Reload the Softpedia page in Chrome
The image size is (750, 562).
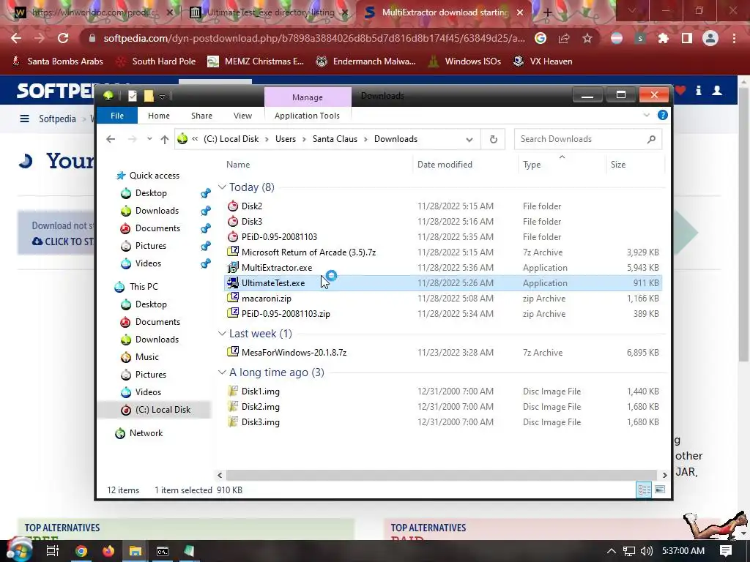click(x=63, y=38)
